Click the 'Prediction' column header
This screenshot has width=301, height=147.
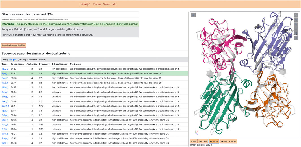click(x=75, y=64)
